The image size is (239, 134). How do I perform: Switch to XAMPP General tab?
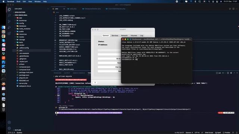(x=106, y=36)
